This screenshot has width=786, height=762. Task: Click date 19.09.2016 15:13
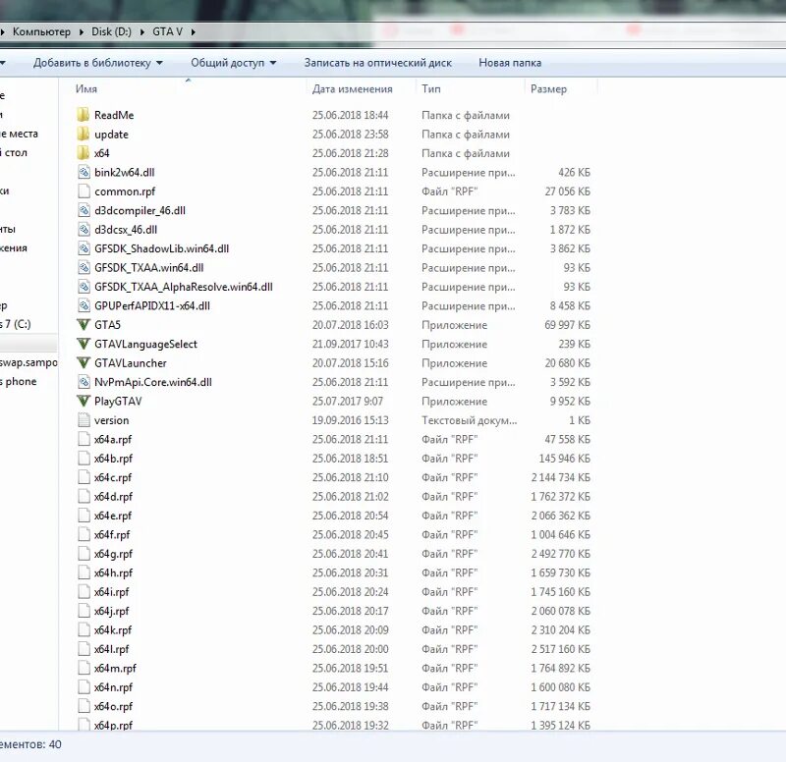[x=351, y=420]
